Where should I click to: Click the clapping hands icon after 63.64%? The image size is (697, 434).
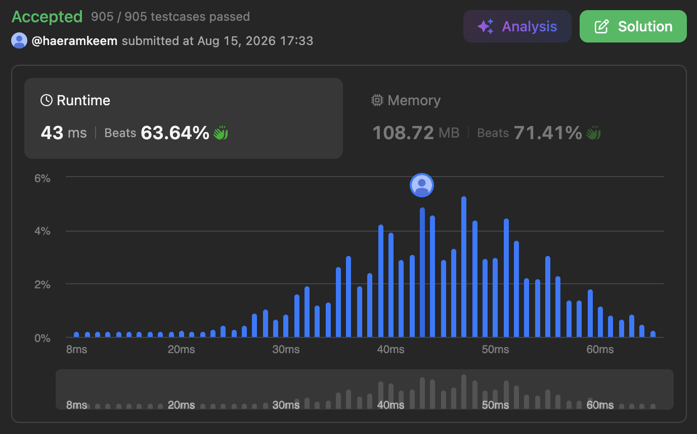click(221, 133)
